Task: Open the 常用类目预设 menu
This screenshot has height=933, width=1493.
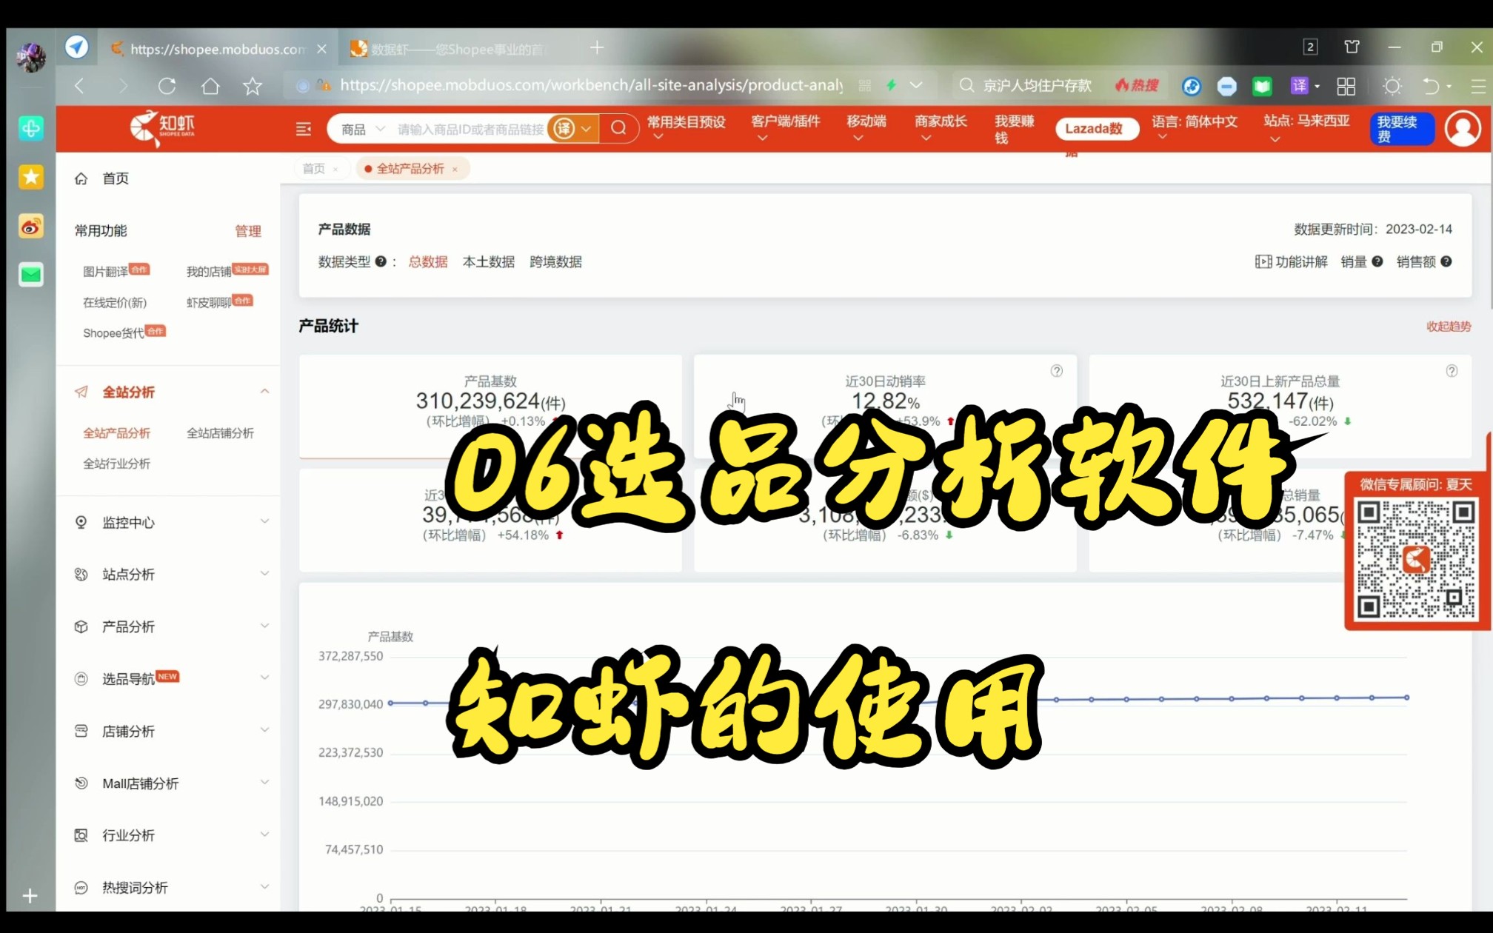Action: pos(686,127)
